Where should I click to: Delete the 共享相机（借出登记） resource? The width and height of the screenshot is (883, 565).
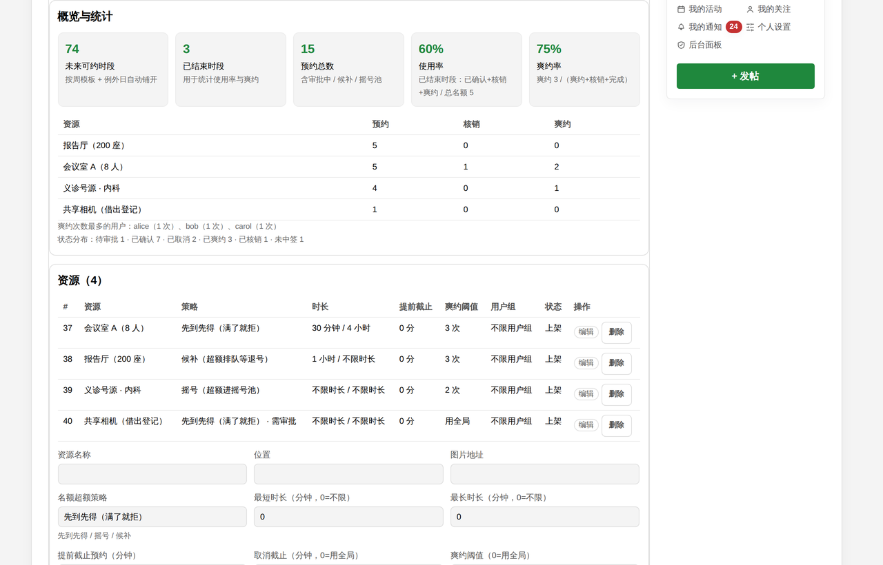(616, 425)
